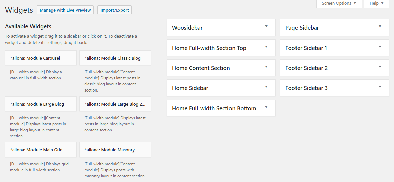The image size is (394, 182).
Task: Open the Help dropdown tab
Action: (377, 3)
